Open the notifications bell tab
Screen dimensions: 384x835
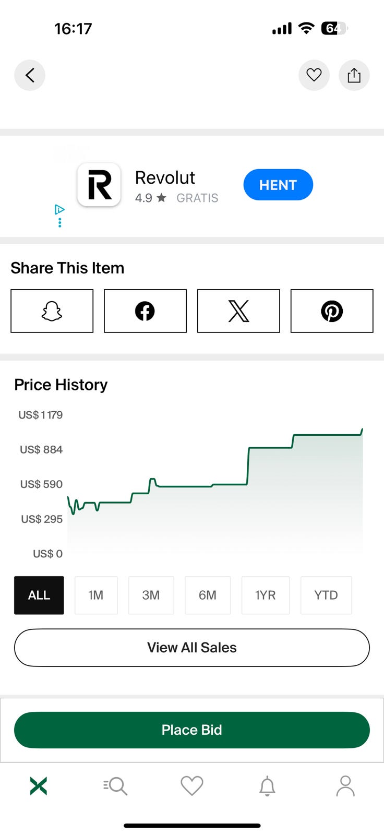pyautogui.click(x=267, y=786)
